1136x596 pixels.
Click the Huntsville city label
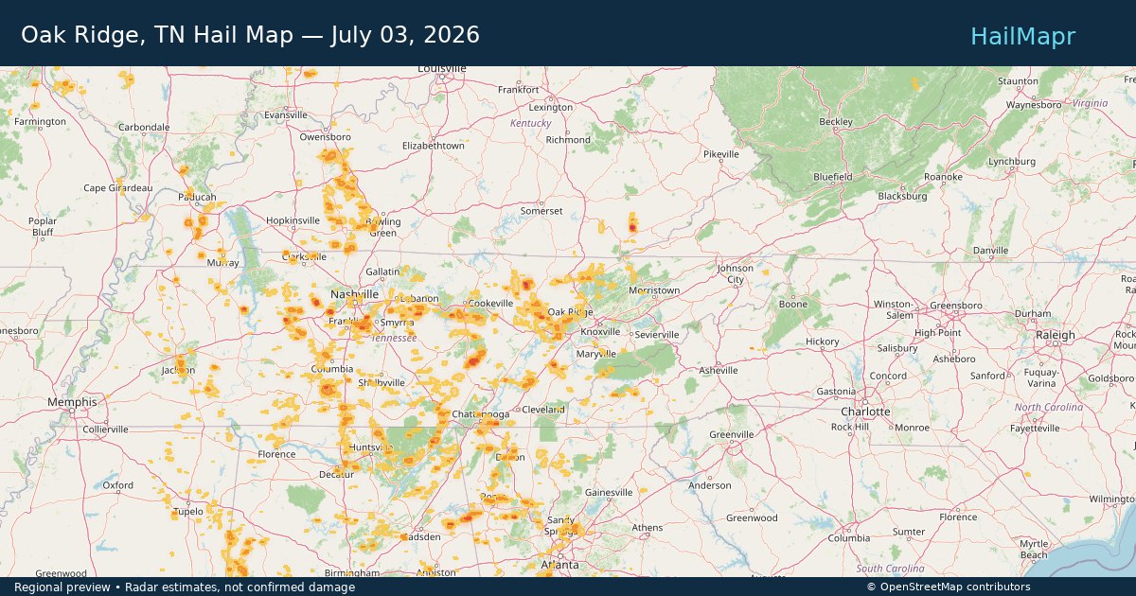click(371, 447)
